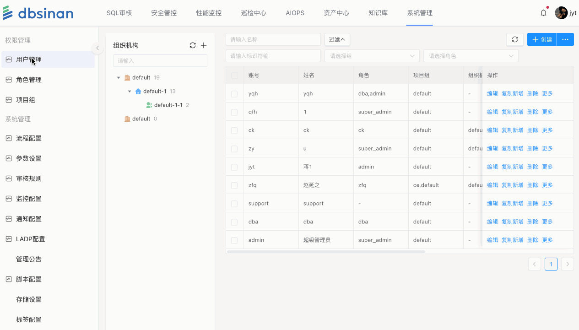Click the table's horizontal scrollbar
The height and width of the screenshot is (330, 579).
click(x=326, y=251)
